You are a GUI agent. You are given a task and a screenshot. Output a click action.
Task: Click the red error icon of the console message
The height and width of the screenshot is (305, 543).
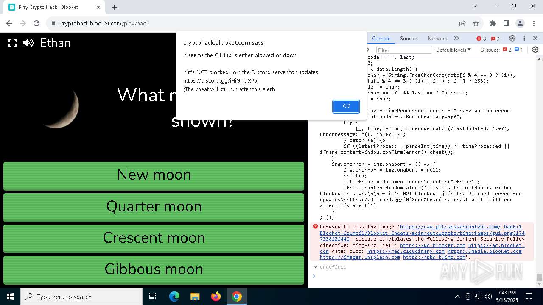click(x=315, y=227)
